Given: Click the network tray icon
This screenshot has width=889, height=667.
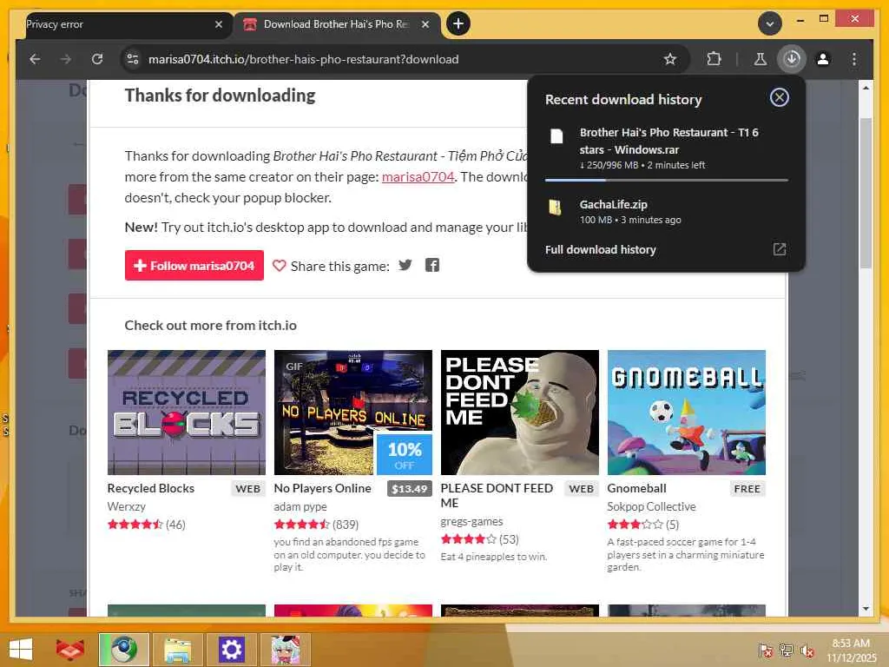Looking at the screenshot, I should pyautogui.click(x=787, y=650).
